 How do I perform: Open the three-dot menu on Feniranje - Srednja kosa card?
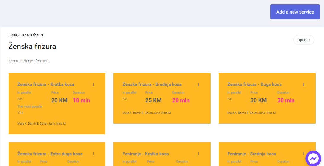point(304,154)
